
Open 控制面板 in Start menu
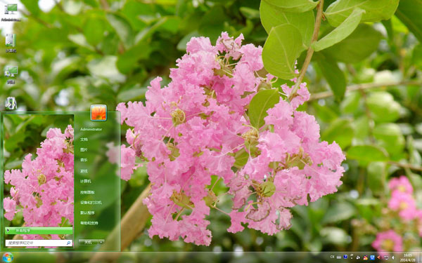tap(87, 192)
